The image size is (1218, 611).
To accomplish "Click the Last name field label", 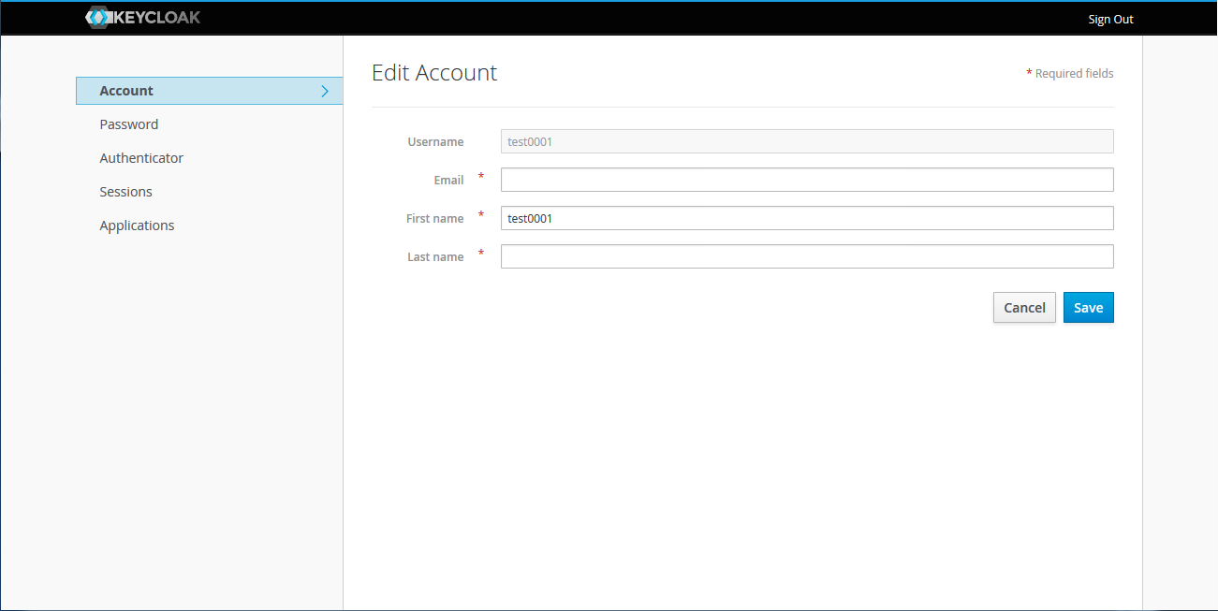I will pyautogui.click(x=435, y=255).
